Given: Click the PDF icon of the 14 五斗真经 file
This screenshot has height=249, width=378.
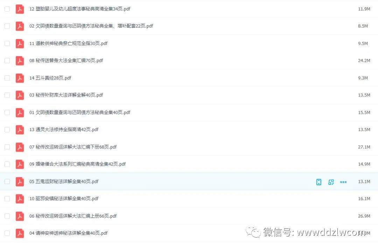Looking at the screenshot, I should [20, 78].
